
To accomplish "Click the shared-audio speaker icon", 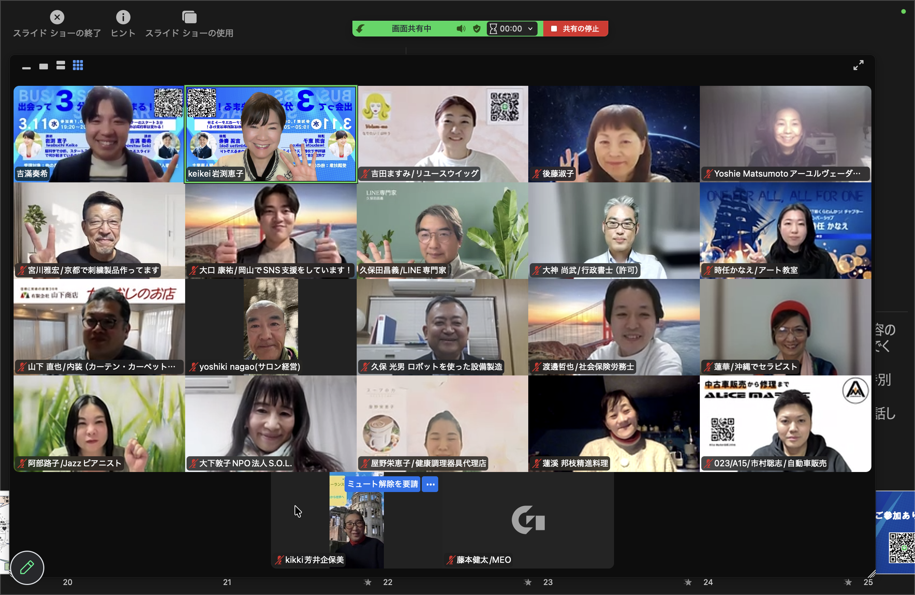I will click(461, 29).
